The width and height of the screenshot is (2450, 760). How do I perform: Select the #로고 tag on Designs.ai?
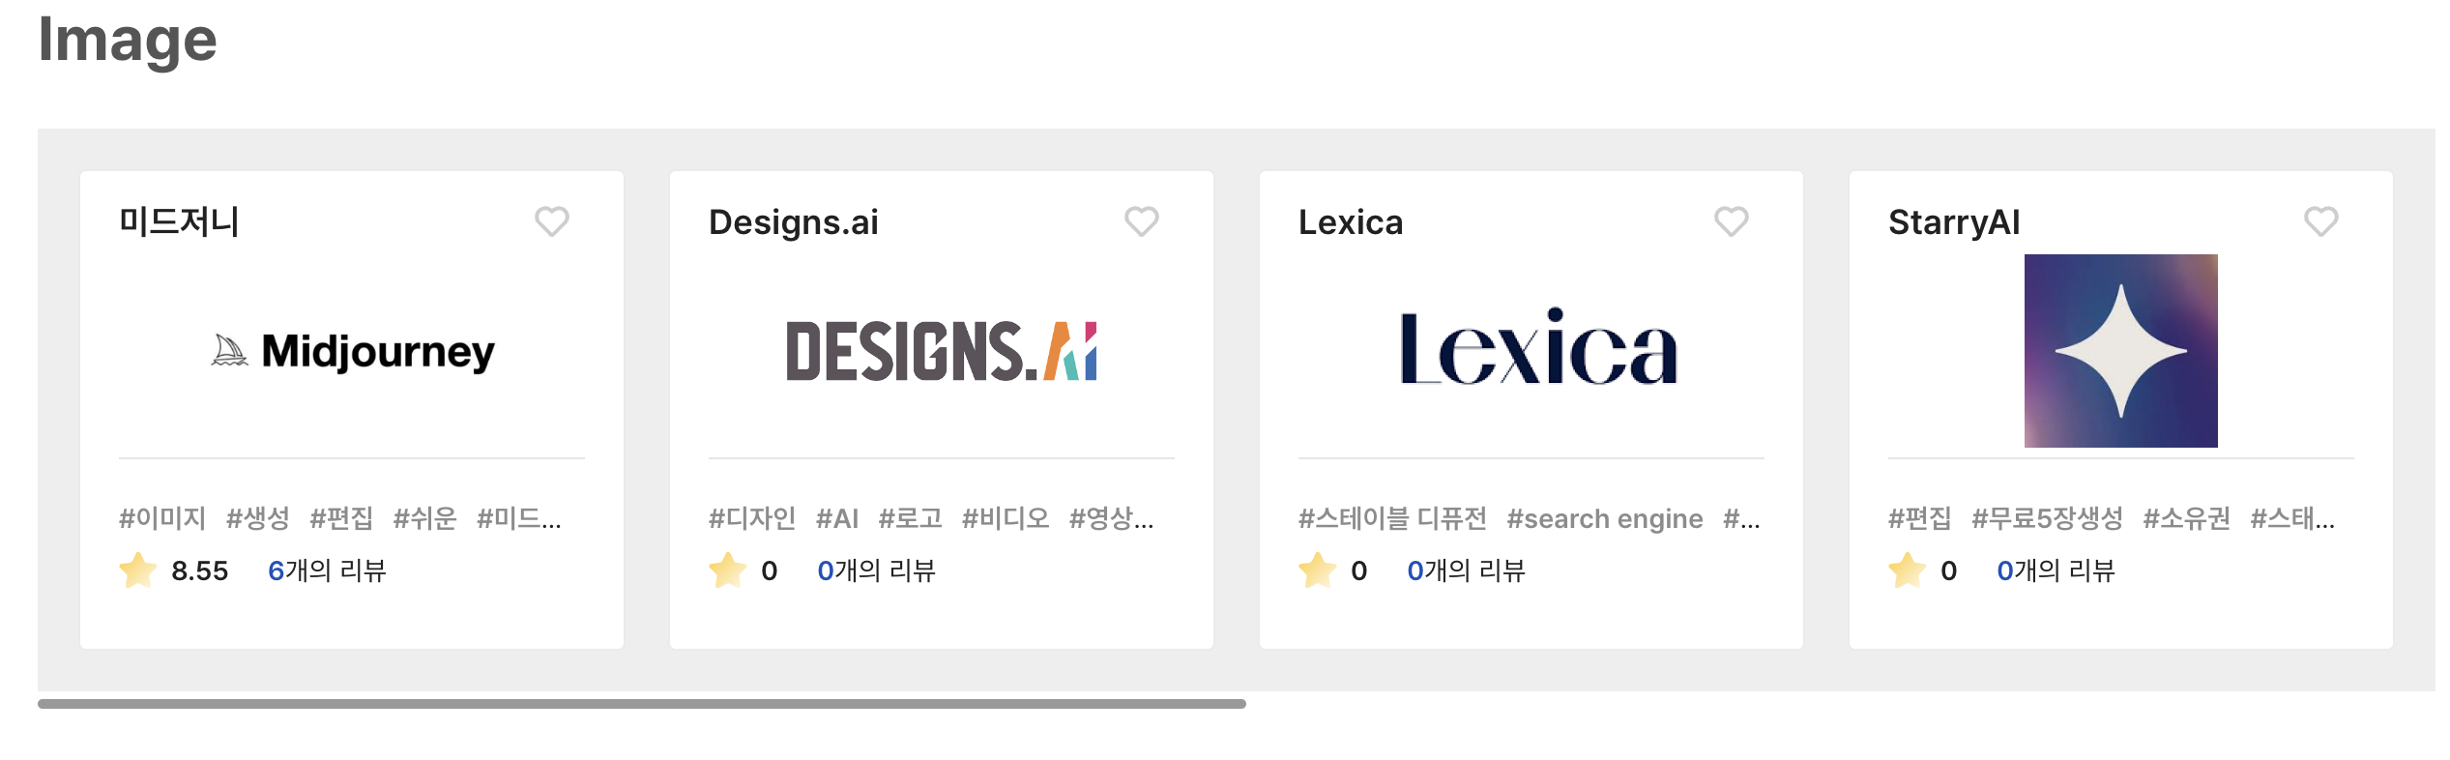click(x=910, y=519)
